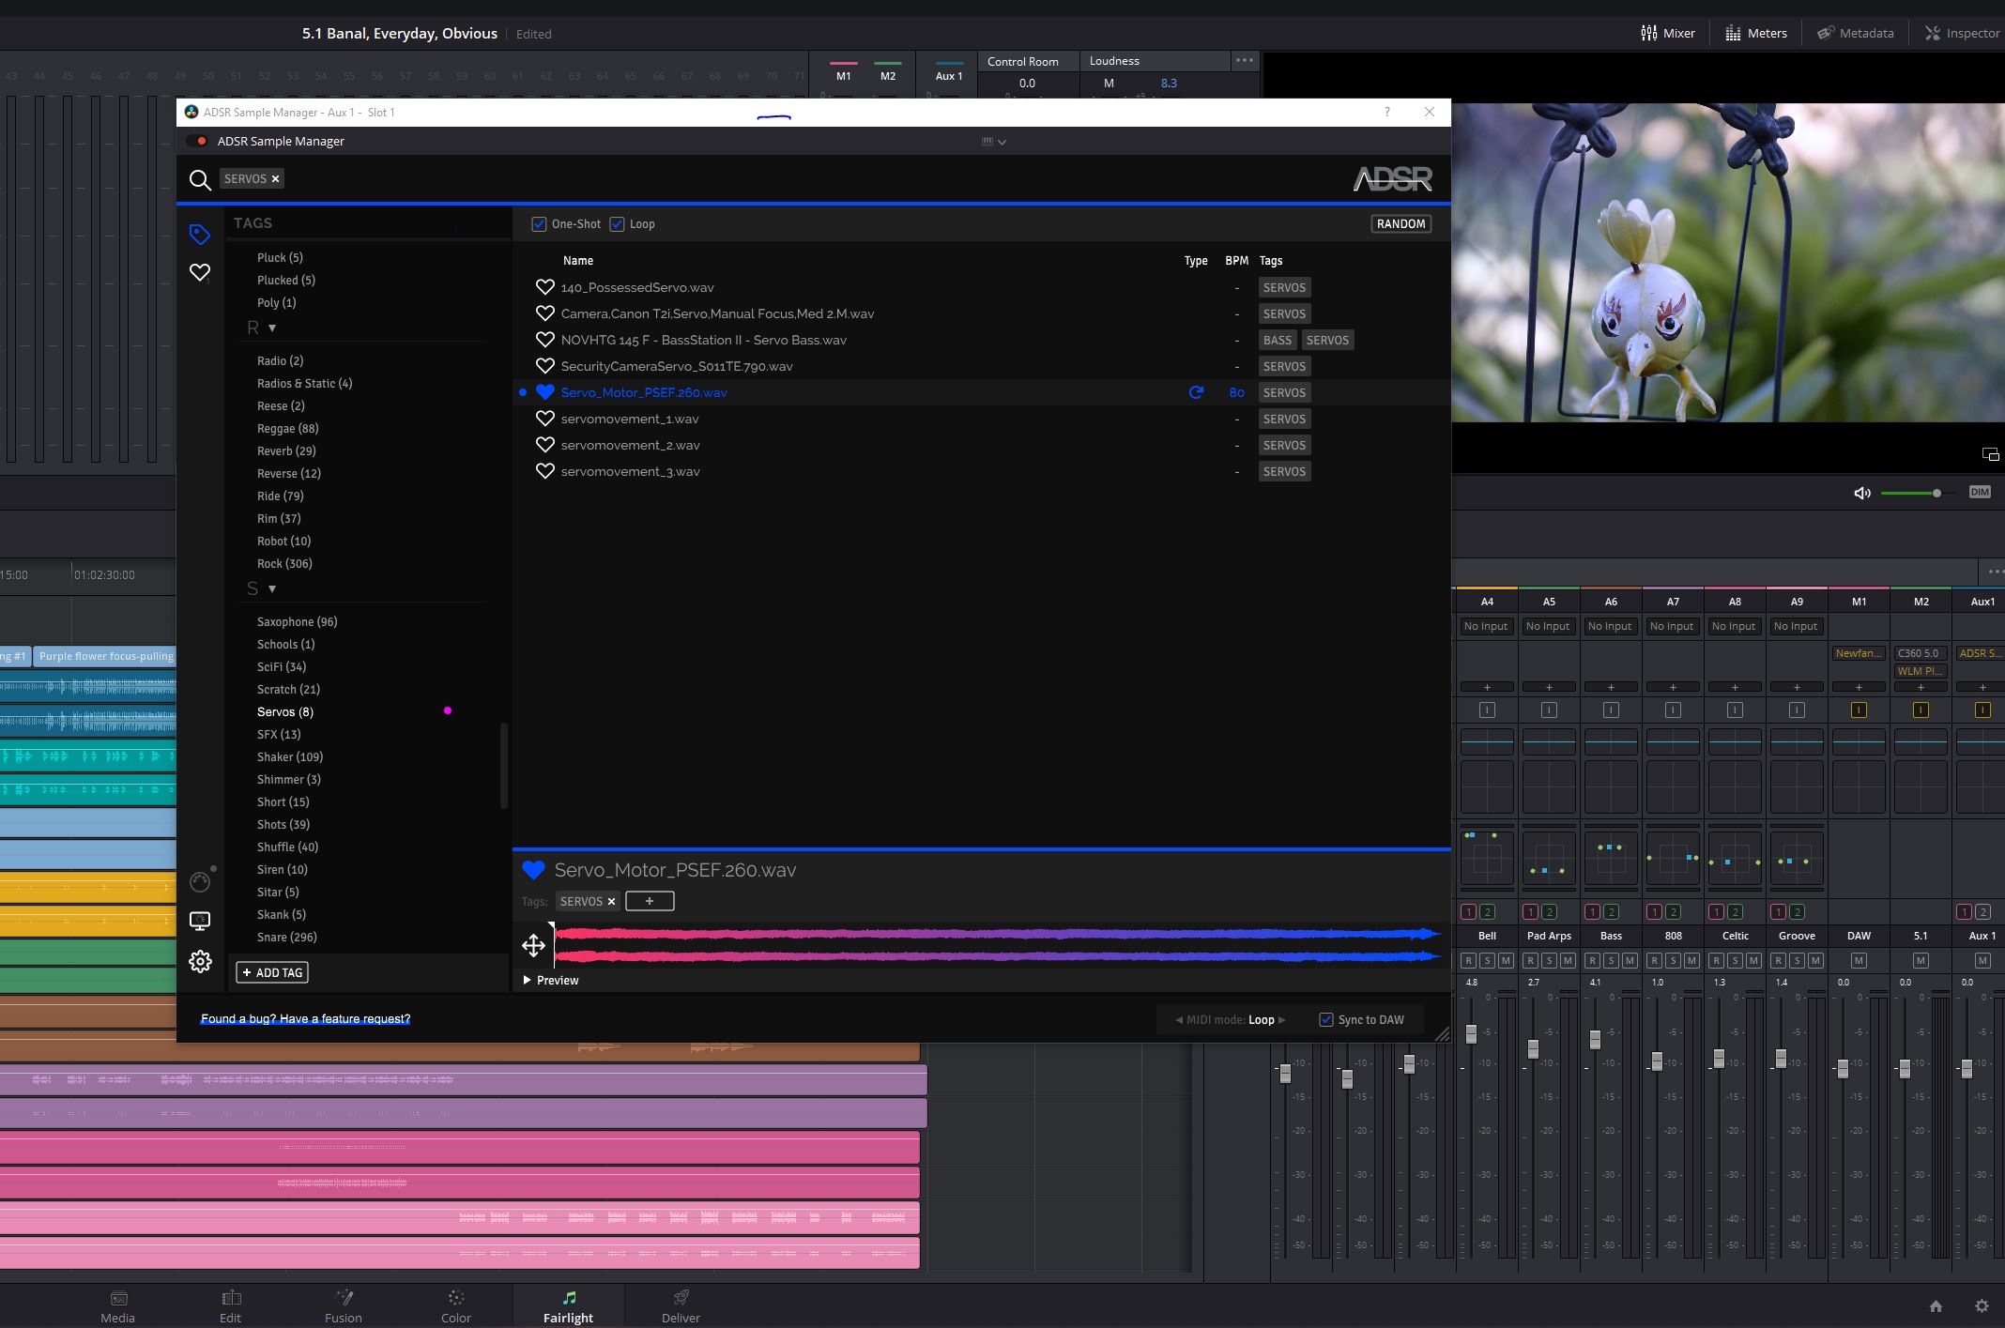Toggle the Loop checkbox
The height and width of the screenshot is (1328, 2005).
pos(617,223)
